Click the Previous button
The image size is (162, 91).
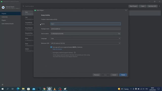pos(96,75)
